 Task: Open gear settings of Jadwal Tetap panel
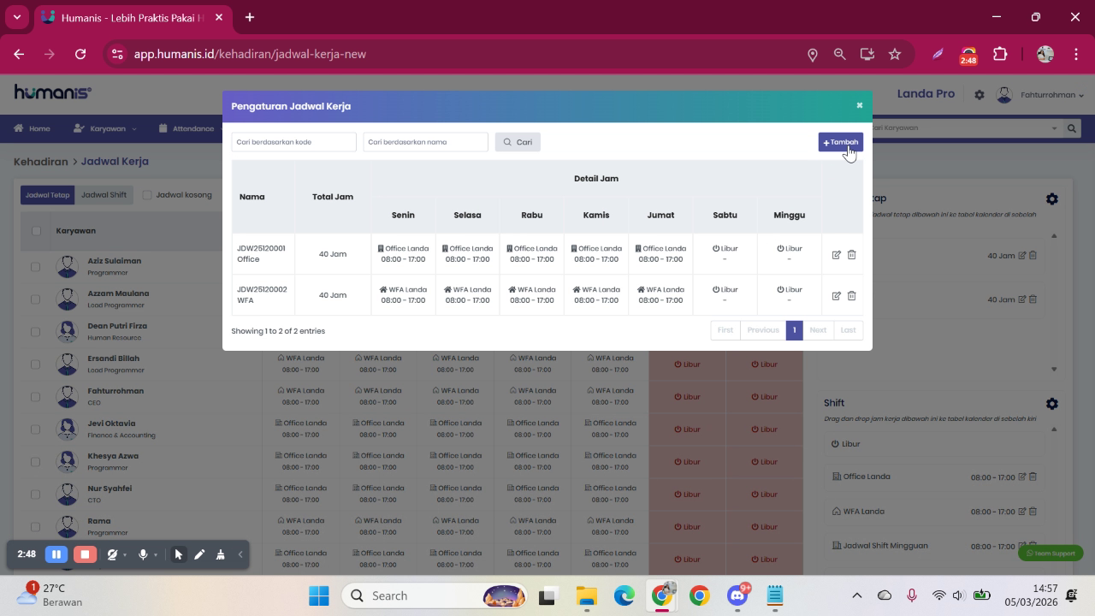pyautogui.click(x=1052, y=198)
